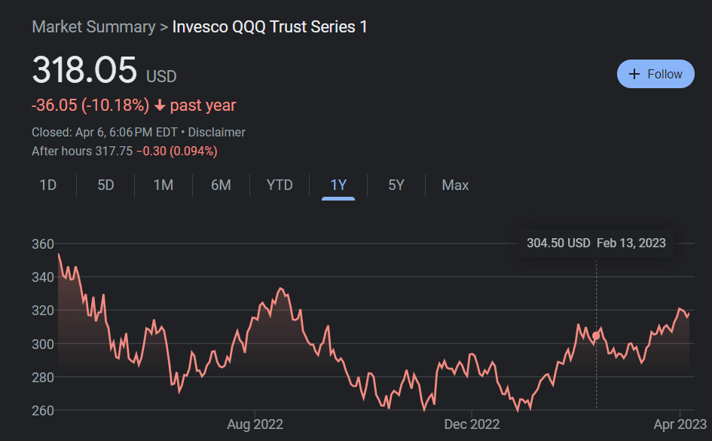712x441 pixels.
Task: Select the active 1Y tab
Action: pyautogui.click(x=338, y=185)
